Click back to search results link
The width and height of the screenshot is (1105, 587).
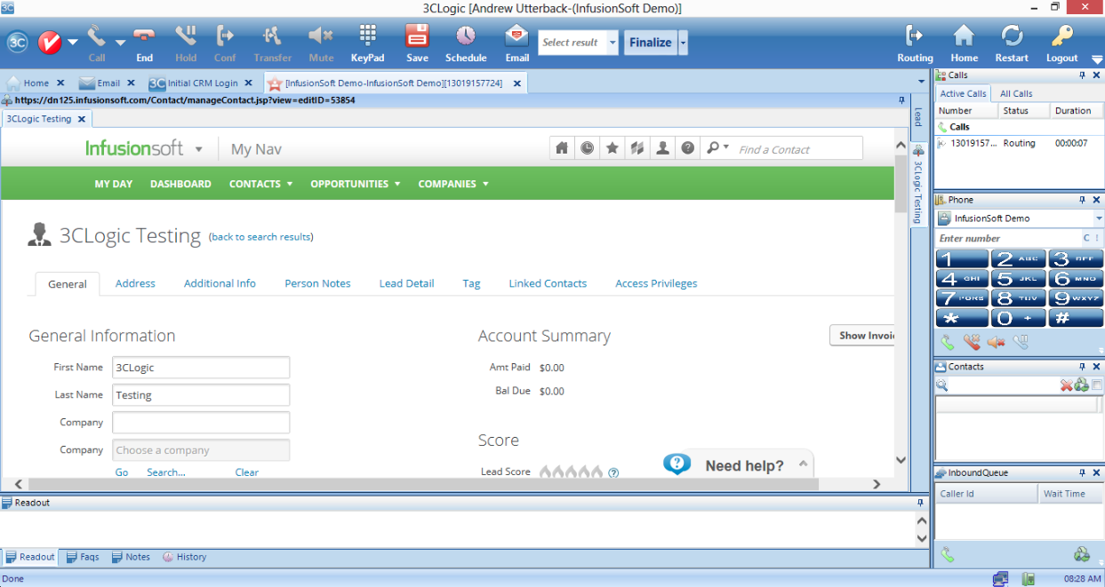(x=260, y=237)
